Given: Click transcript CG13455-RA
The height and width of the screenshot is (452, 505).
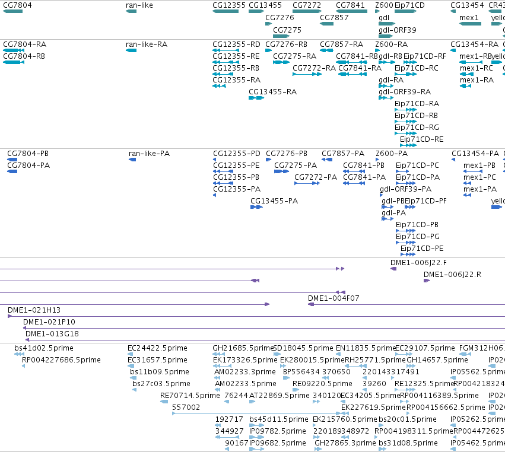Looking at the screenshot, I should tap(272, 92).
